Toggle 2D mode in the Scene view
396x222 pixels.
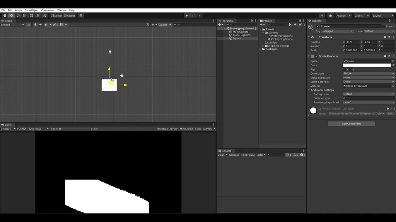pos(29,24)
